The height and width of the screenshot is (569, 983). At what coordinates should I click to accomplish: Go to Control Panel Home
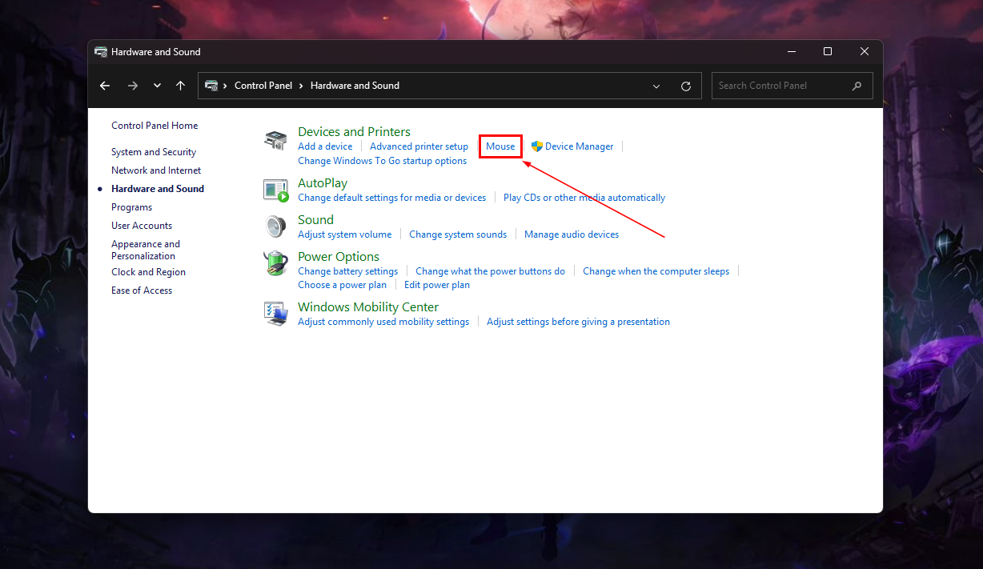(154, 126)
